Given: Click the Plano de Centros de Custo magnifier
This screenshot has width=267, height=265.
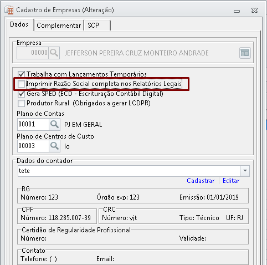Looking at the screenshot, I should (54, 146).
